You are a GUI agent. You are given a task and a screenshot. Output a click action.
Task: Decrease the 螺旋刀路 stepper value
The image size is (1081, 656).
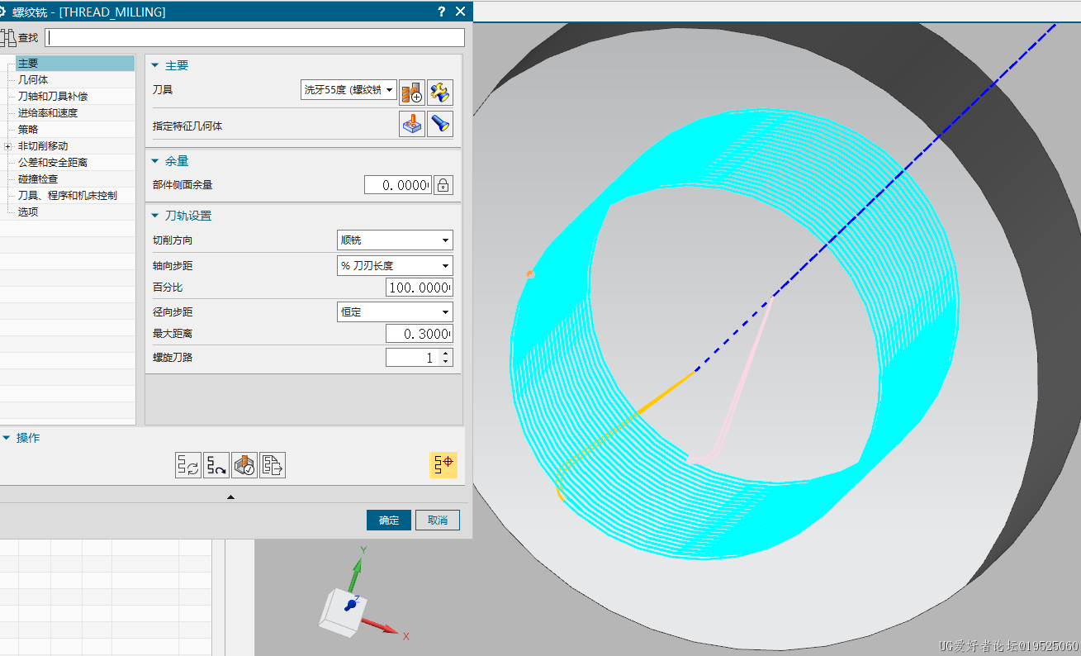click(447, 362)
